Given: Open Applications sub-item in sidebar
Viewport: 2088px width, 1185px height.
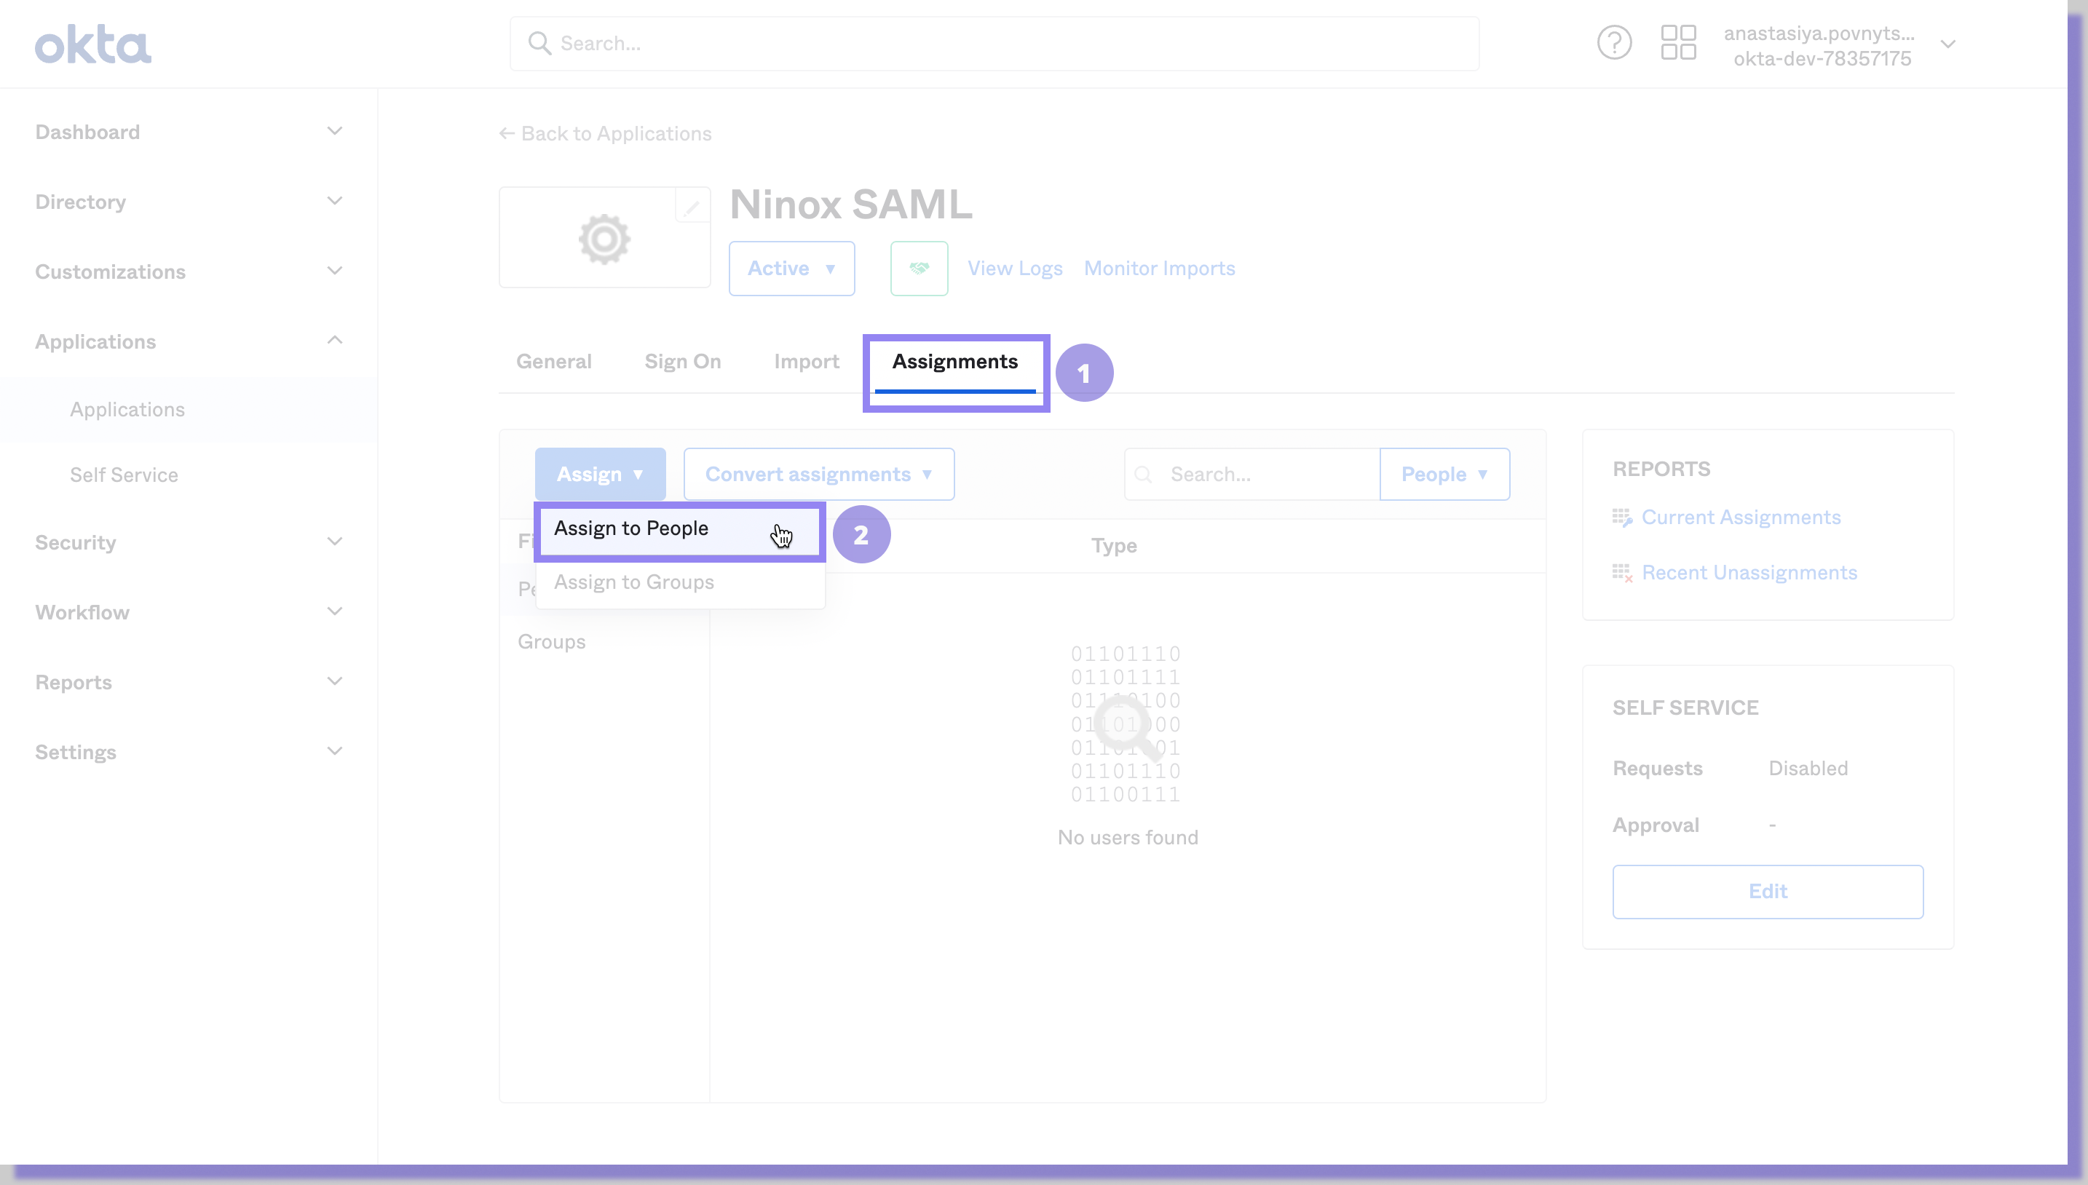Looking at the screenshot, I should (127, 409).
